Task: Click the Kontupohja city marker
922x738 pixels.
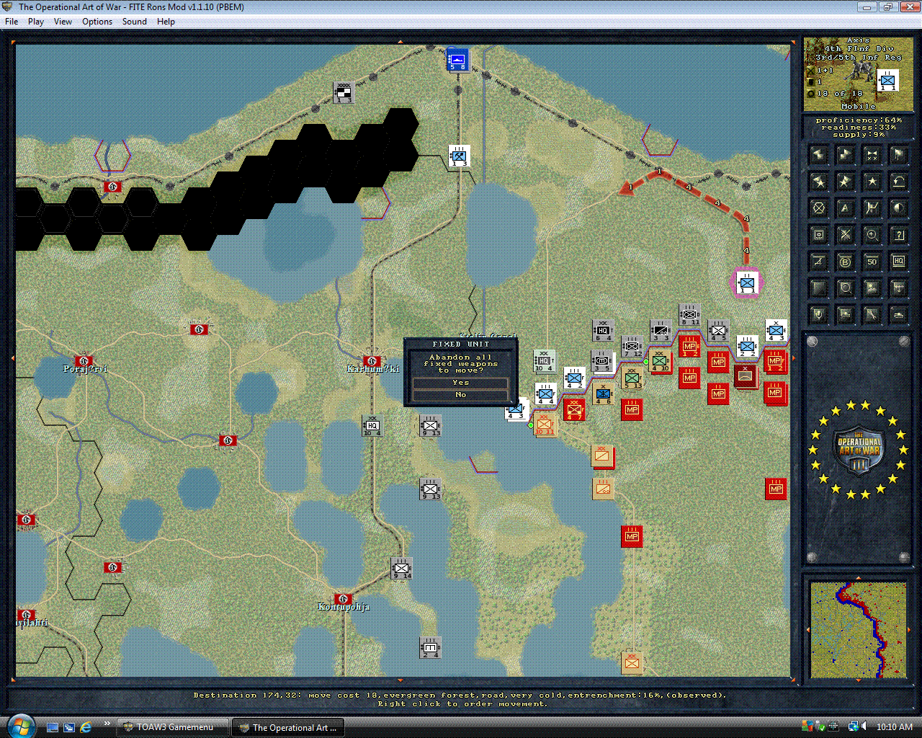Action: (343, 599)
